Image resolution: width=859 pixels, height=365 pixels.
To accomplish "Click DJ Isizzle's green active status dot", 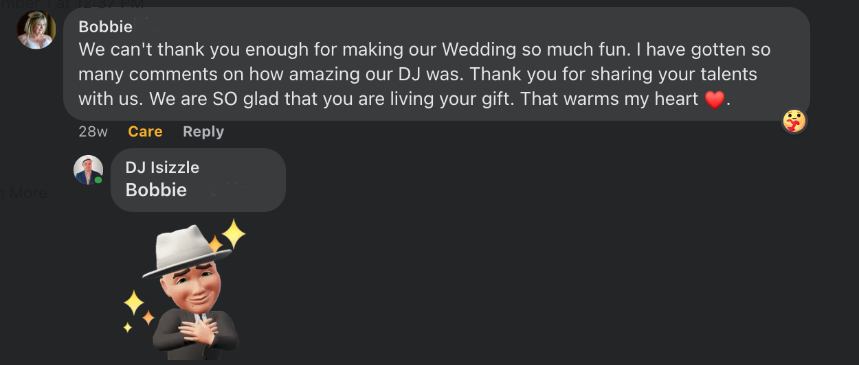I will pos(98,180).
